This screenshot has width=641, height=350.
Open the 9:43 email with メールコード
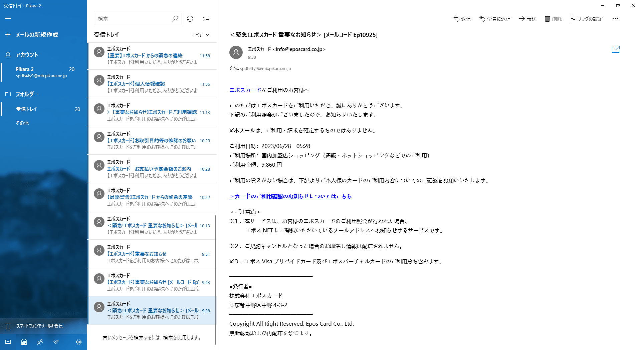coord(152,282)
